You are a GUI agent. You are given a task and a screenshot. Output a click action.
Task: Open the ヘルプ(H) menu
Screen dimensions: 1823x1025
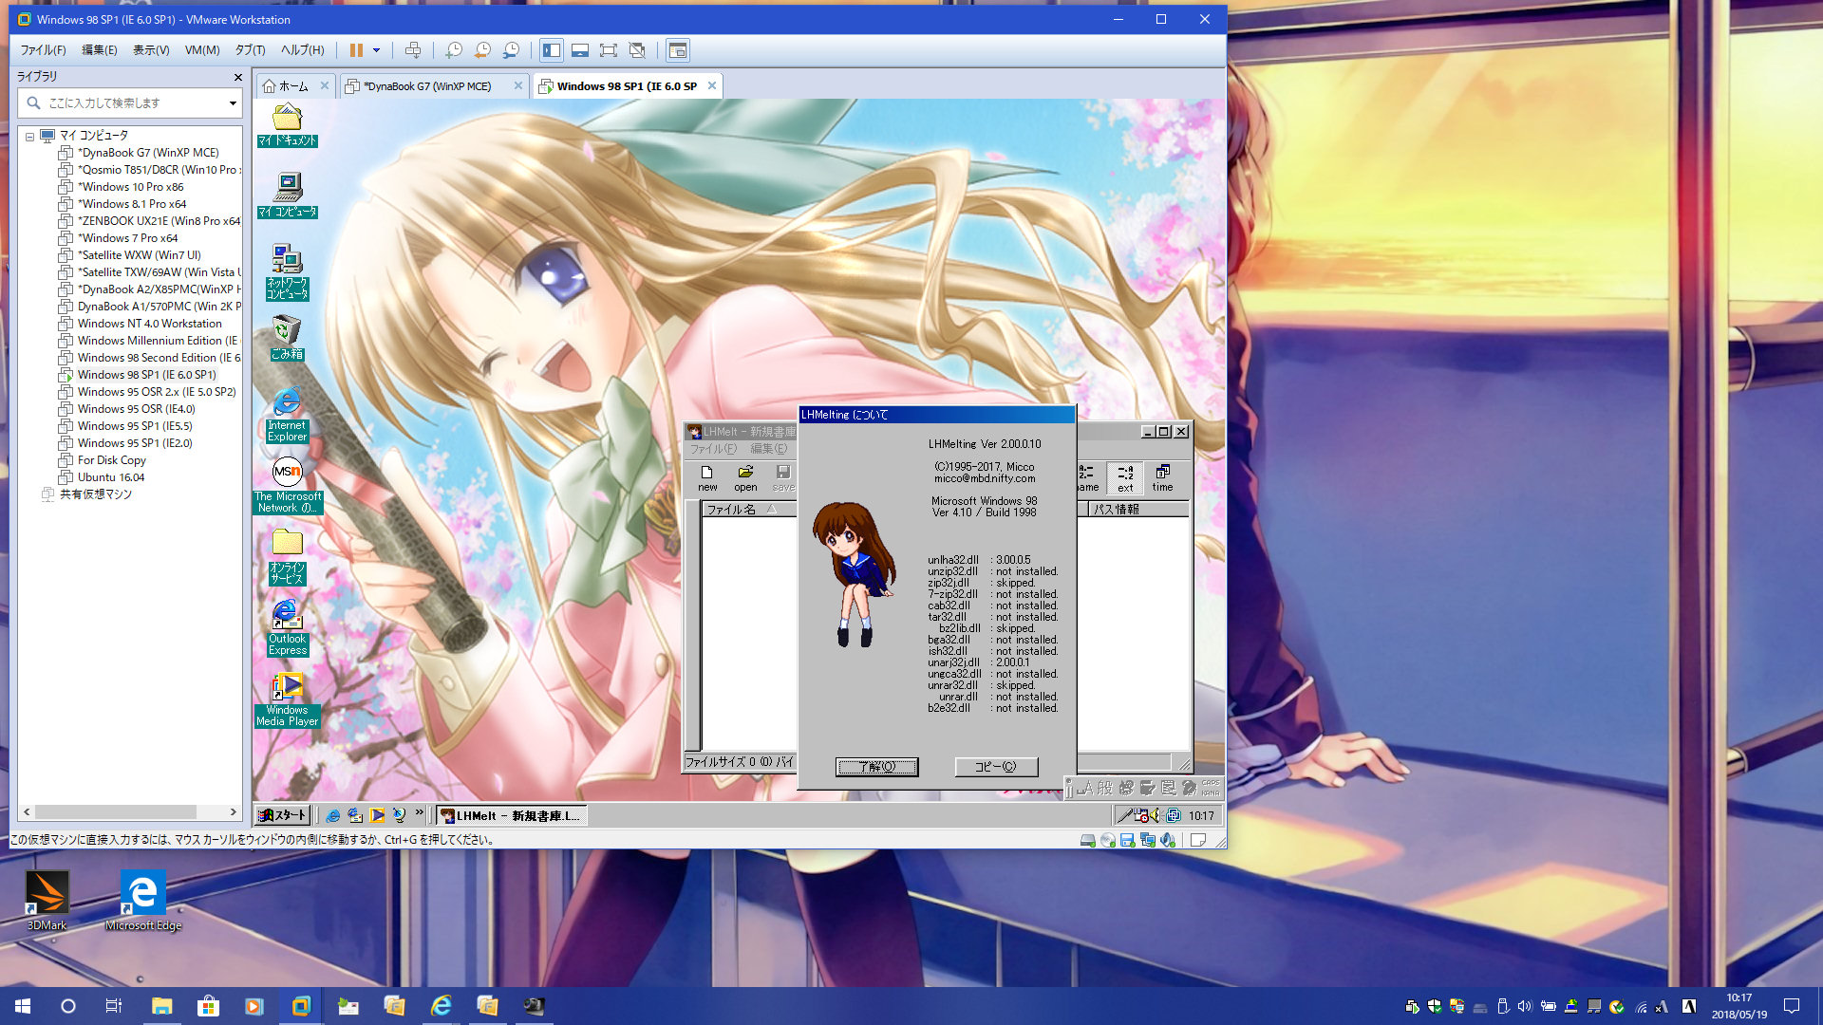(x=302, y=50)
